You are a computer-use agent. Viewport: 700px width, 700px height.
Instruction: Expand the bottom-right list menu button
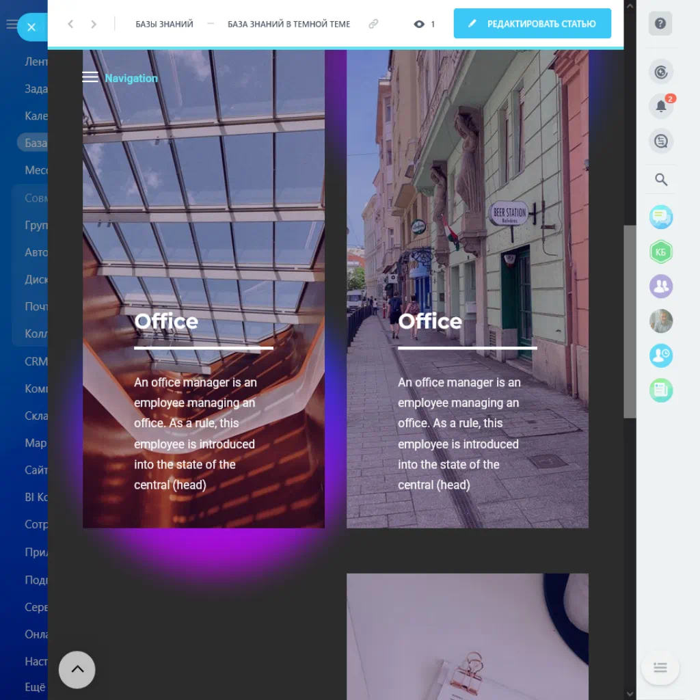tap(660, 668)
